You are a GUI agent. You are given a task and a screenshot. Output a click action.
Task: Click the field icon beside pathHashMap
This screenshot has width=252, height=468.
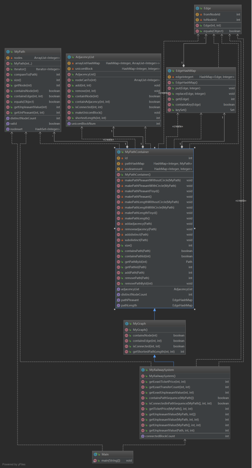click(119, 164)
